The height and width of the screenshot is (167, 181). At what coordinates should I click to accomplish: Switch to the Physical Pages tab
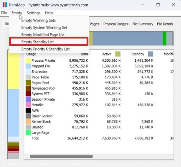(x=94, y=24)
